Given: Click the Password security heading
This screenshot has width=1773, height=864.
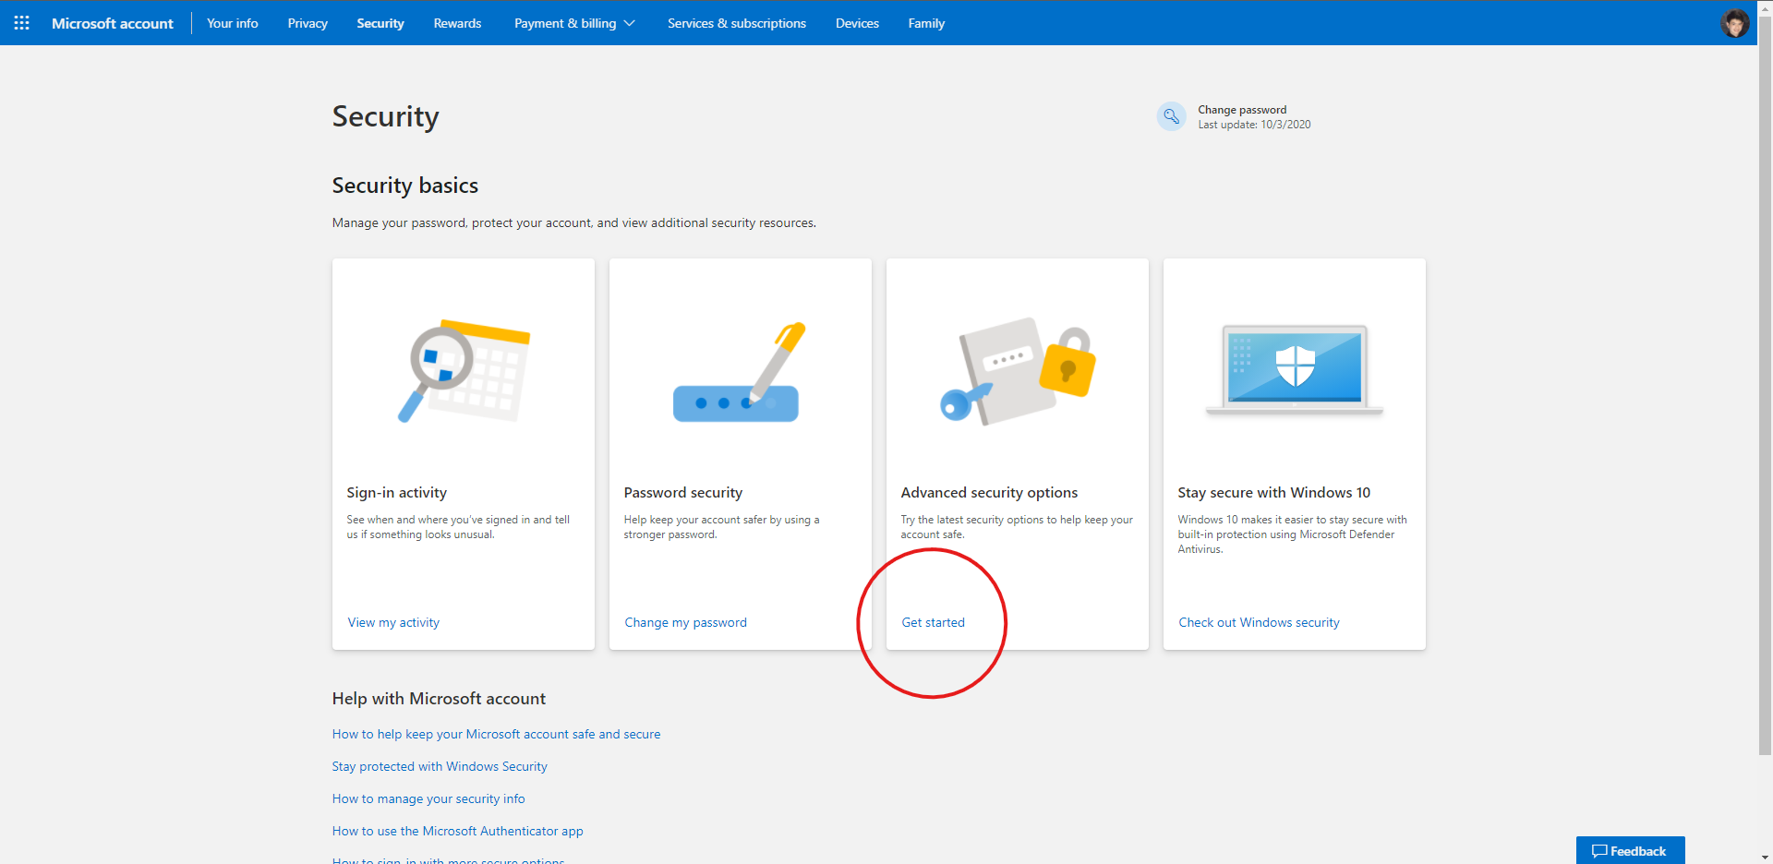Looking at the screenshot, I should pyautogui.click(x=683, y=492).
